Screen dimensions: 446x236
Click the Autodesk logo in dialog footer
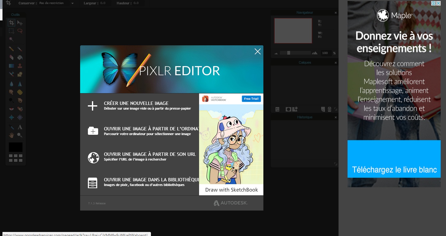tap(231, 203)
